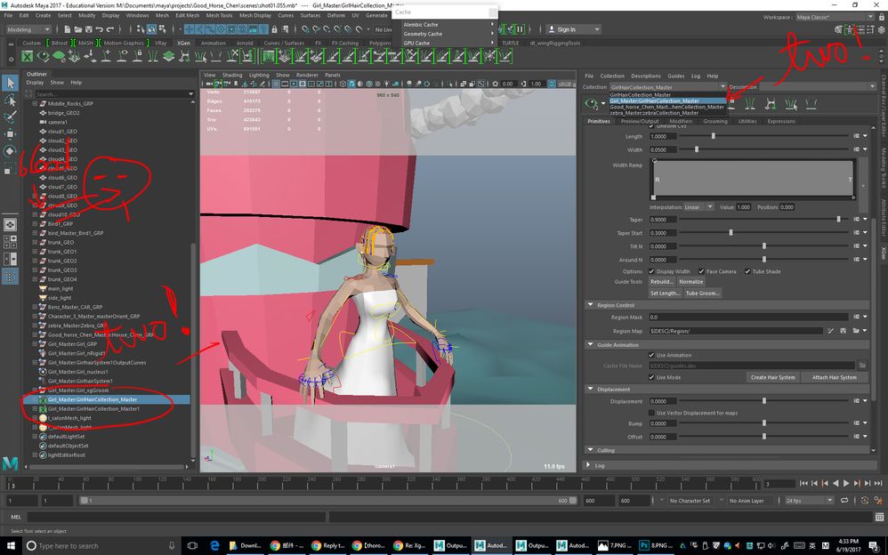Jump to the start of the playback range
Viewport: 888px width, 555px height.
[x=803, y=483]
